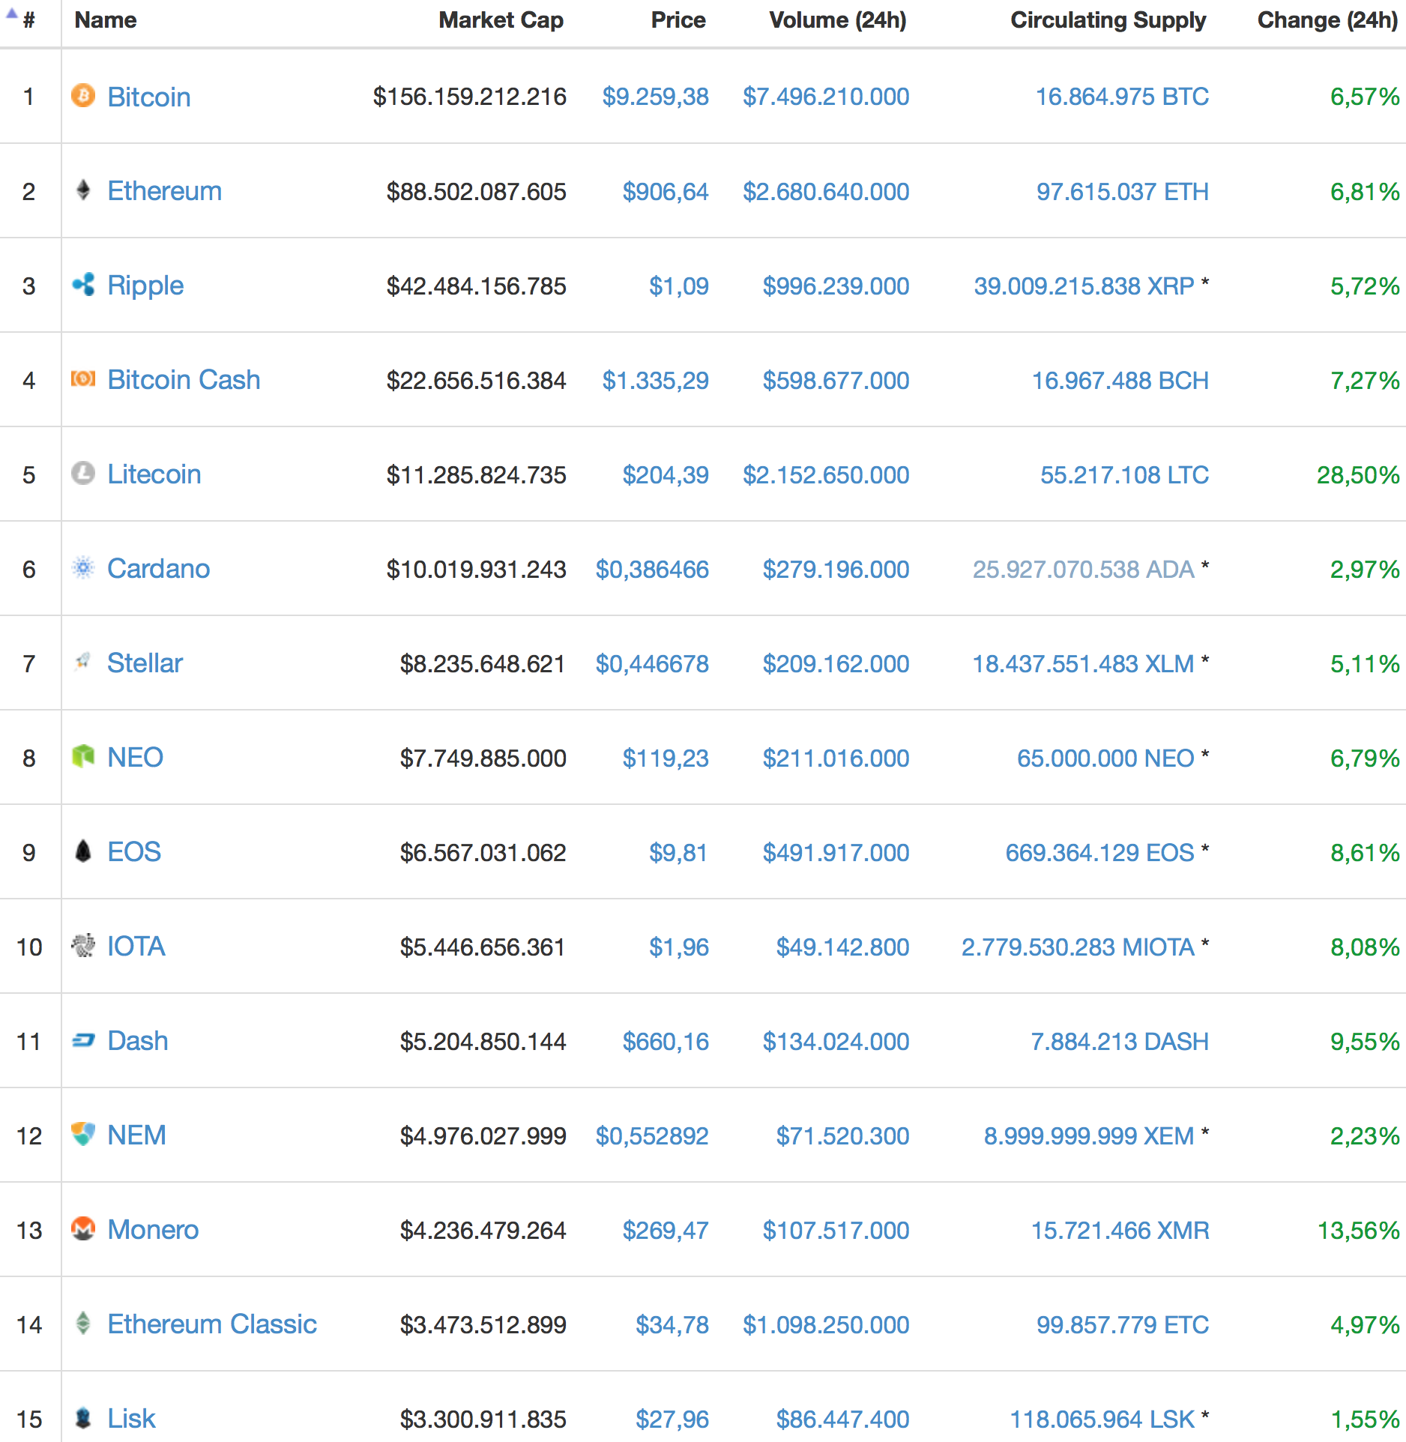
Task: Open the Monero name link
Action: pyautogui.click(x=154, y=1231)
